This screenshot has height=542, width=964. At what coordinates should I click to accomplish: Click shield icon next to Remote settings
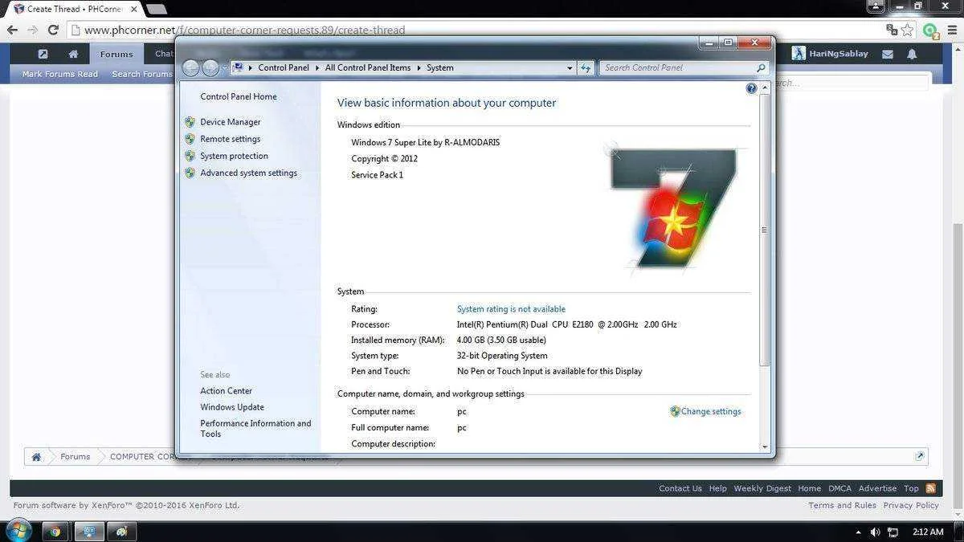click(x=190, y=139)
